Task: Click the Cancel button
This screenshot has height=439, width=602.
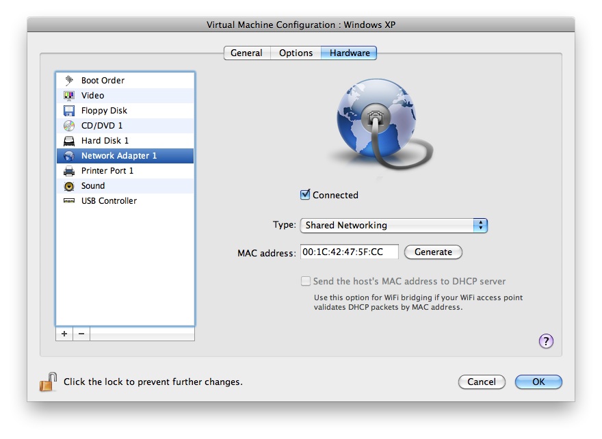Action: tap(482, 382)
